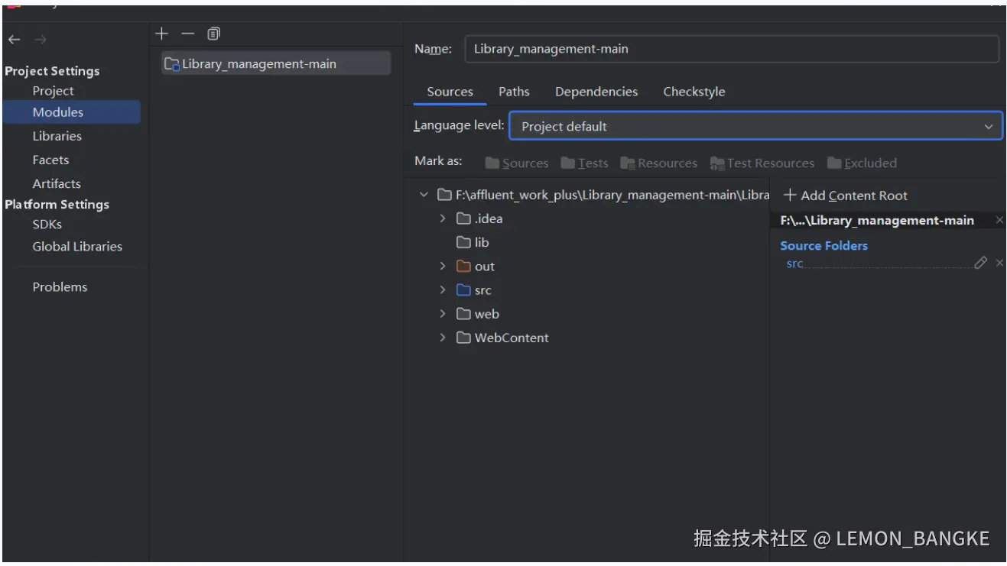The height and width of the screenshot is (566, 1007).
Task: Edit src source folder properties pencil
Action: click(x=981, y=263)
